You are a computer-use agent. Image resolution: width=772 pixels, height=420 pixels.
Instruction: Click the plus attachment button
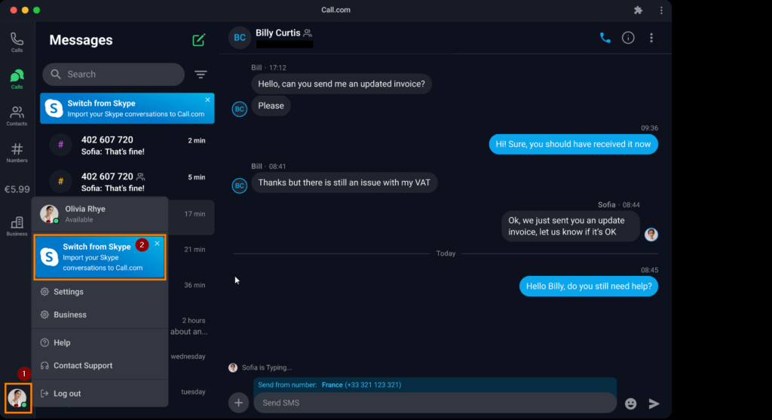pyautogui.click(x=238, y=403)
